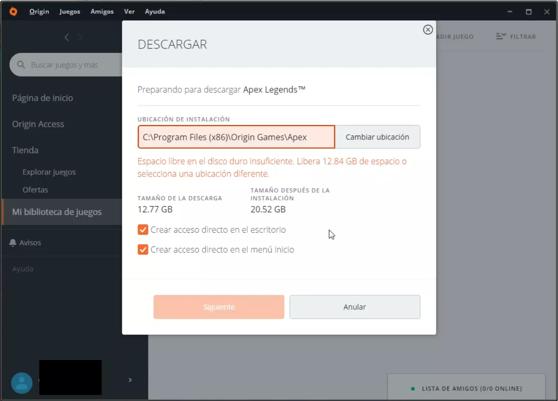Click the user profile avatar
This screenshot has height=401, width=558.
tap(22, 383)
